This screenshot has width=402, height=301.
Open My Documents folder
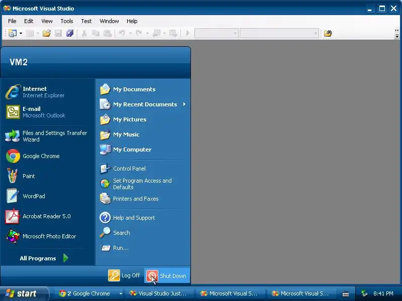[x=143, y=89]
